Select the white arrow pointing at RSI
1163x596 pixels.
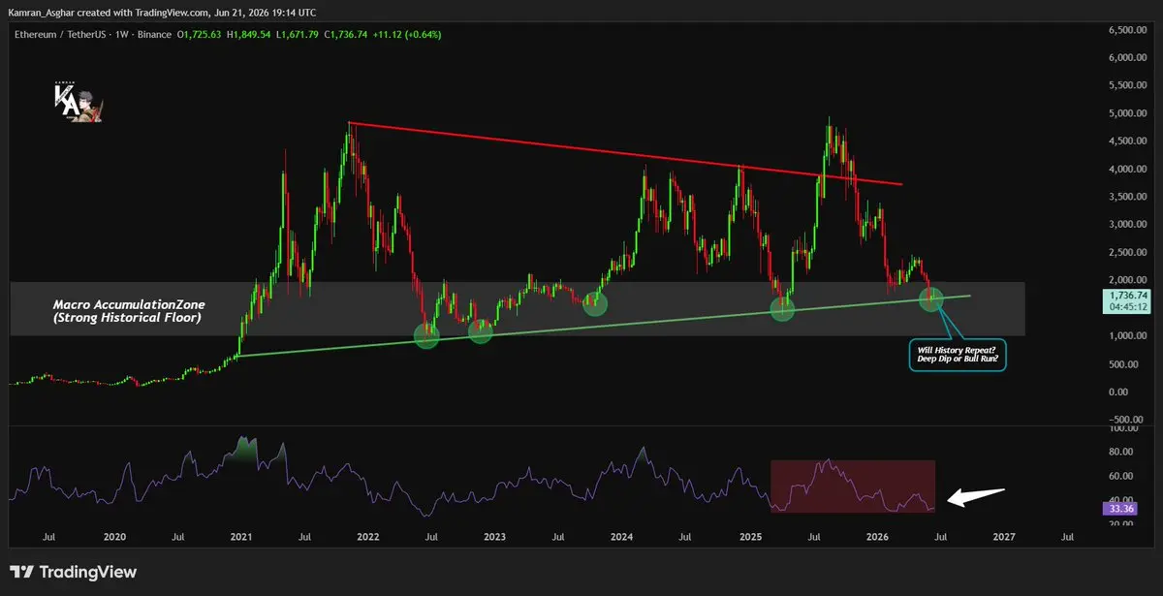[x=976, y=497]
